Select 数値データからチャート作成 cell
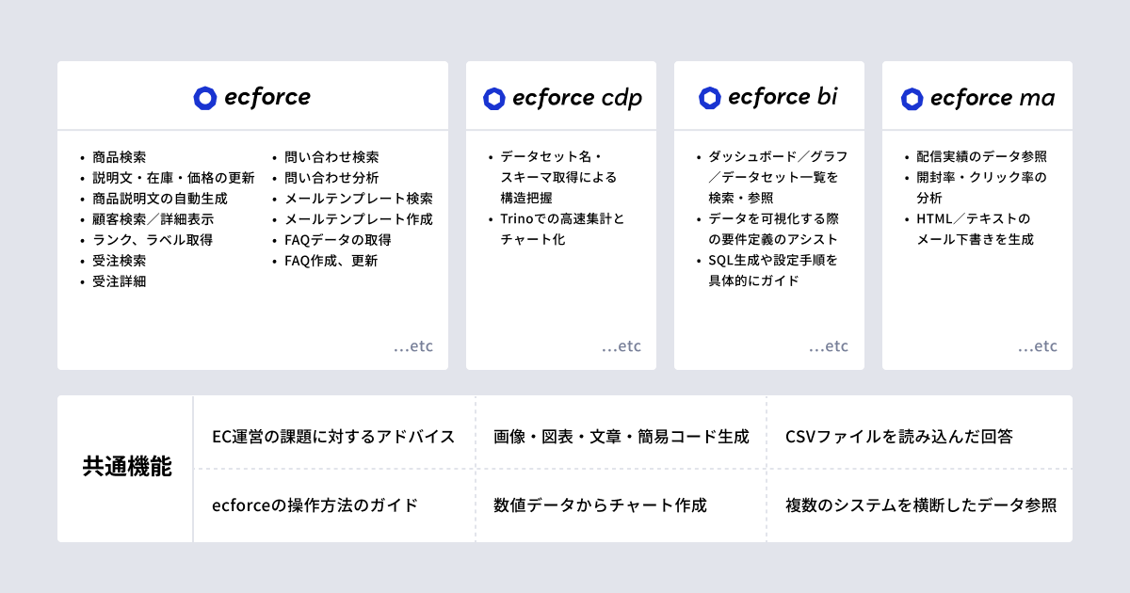Screen dimensions: 1130x593 [600, 505]
